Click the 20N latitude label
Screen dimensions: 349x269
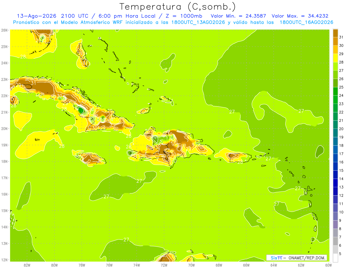4,129
